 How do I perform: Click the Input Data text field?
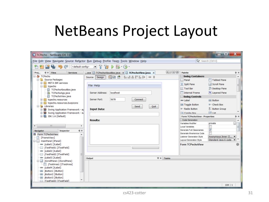124,114
